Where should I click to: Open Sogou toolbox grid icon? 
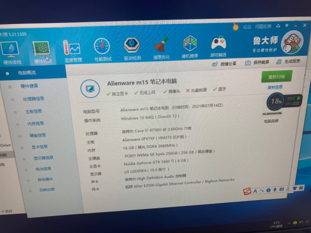[x=301, y=188]
